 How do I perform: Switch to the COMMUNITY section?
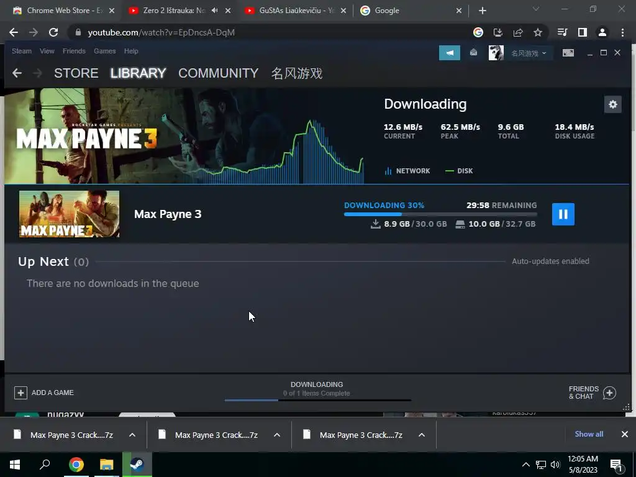218,73
